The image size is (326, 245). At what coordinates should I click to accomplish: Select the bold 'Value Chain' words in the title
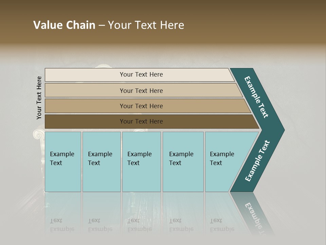(64, 25)
